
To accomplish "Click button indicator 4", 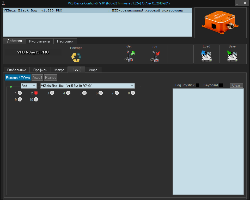I will coord(68,93).
